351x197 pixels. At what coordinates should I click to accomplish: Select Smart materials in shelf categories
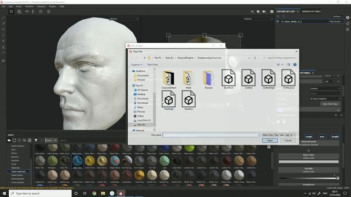point(18,171)
